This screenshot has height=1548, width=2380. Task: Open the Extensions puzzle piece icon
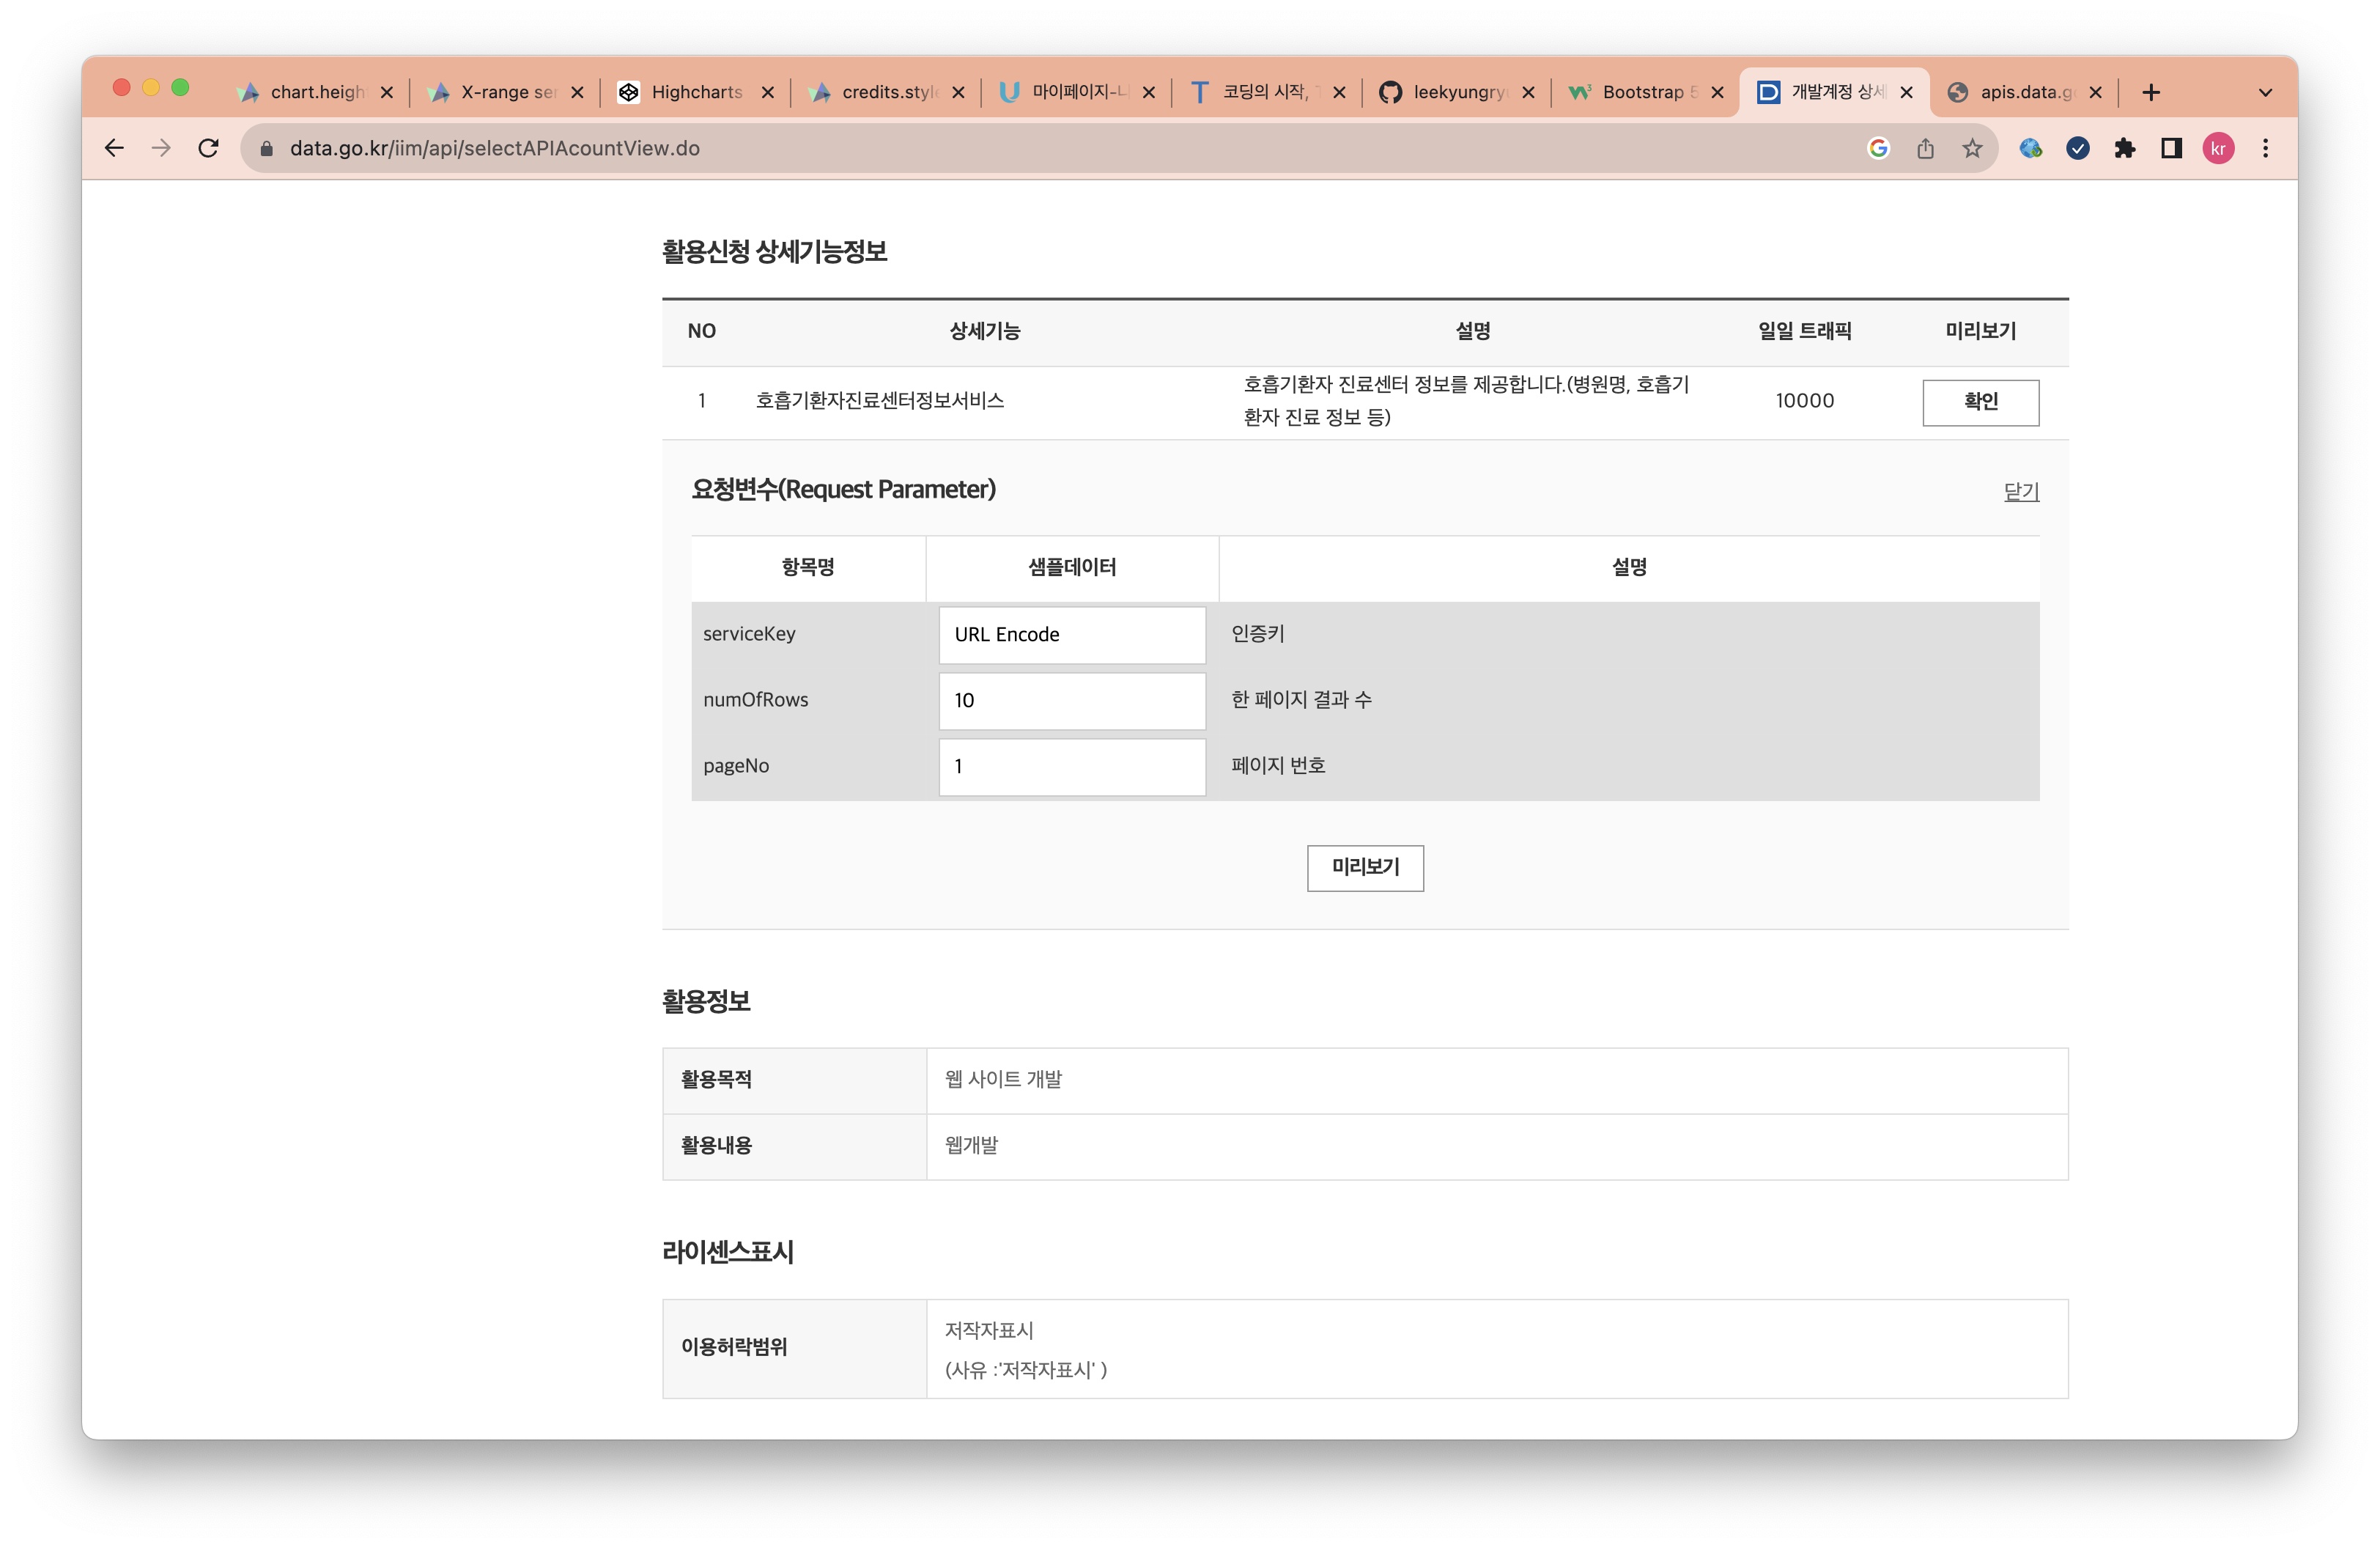coord(2124,148)
